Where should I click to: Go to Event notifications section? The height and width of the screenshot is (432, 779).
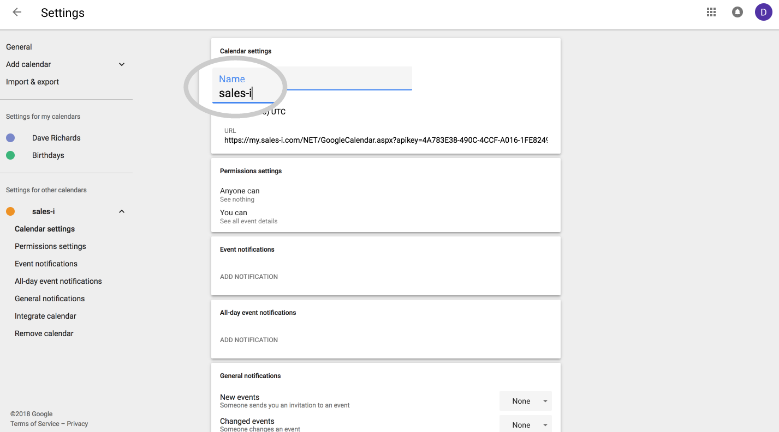point(46,264)
